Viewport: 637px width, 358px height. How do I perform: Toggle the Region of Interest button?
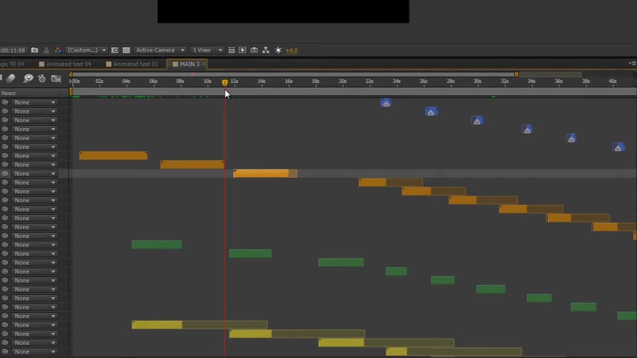[115, 50]
